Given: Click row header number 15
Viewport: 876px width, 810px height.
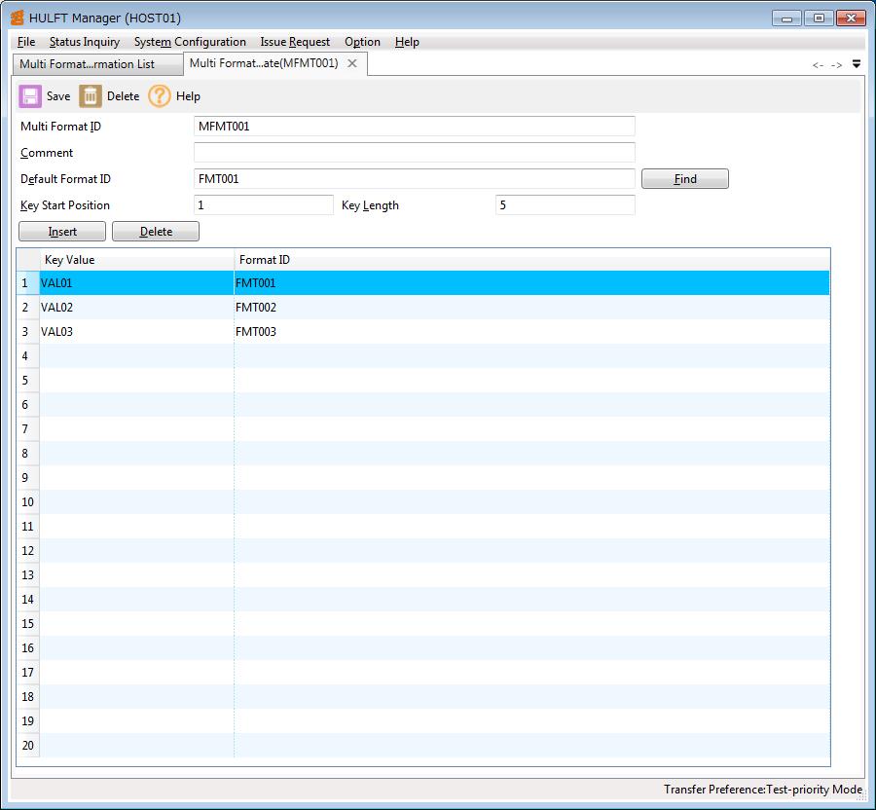Looking at the screenshot, I should point(27,623).
